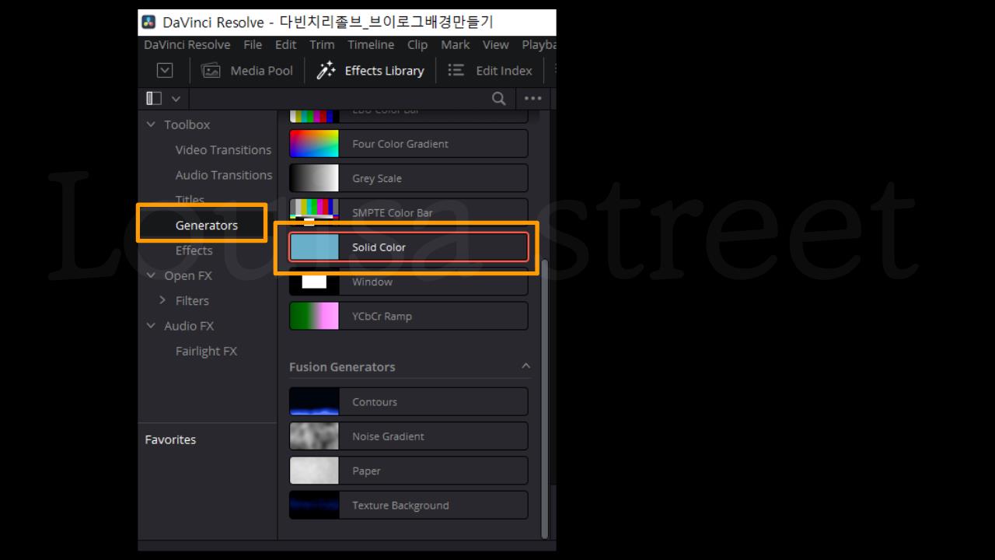Open the Media Pool panel
The height and width of the screenshot is (560, 995).
[x=247, y=71]
